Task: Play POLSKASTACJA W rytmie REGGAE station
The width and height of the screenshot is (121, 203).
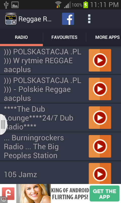Action: 100,60
